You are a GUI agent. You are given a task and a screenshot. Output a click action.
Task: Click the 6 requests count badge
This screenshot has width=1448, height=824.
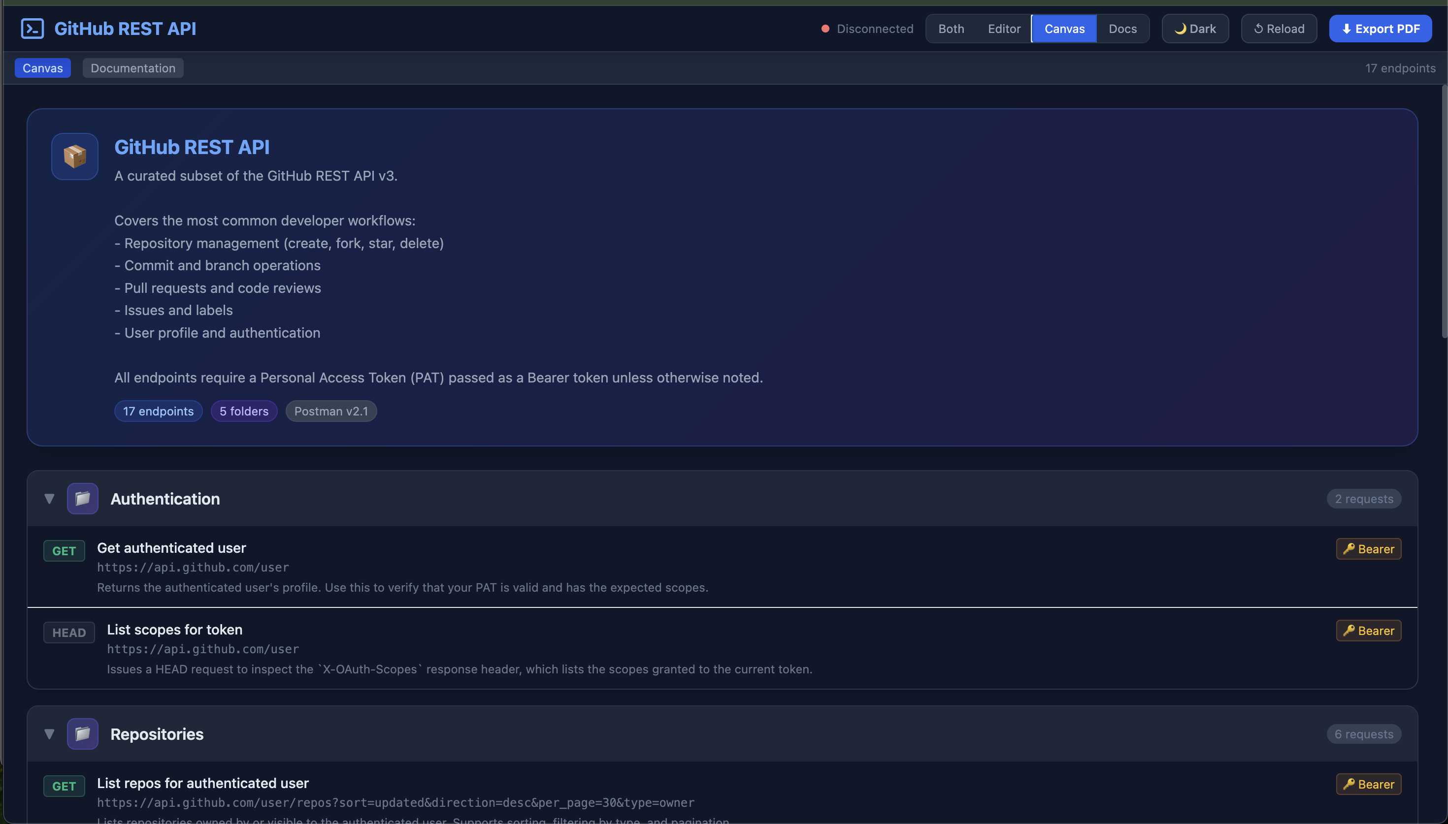tap(1364, 734)
